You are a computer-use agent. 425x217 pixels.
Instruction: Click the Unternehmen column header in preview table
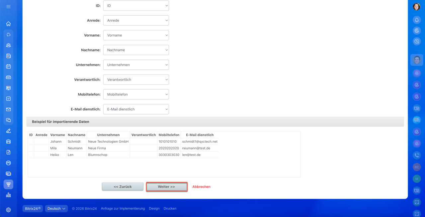108,135
